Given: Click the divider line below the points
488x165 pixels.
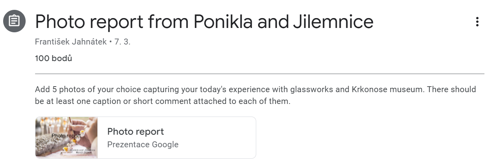Looking at the screenshot, I should point(259,74).
